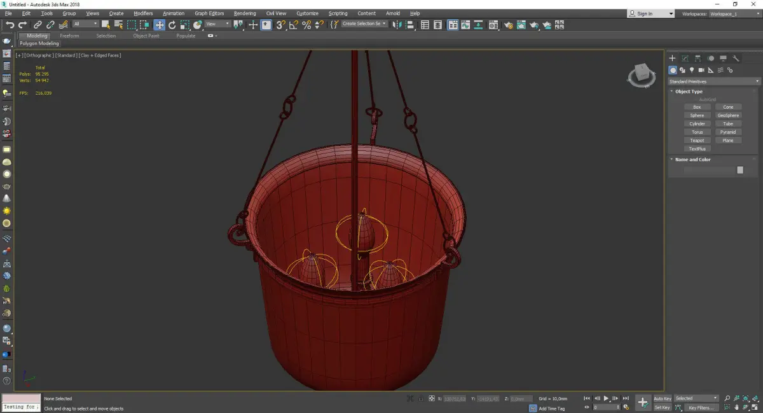Click the Key Filters button
The height and width of the screenshot is (413, 763).
(701, 407)
